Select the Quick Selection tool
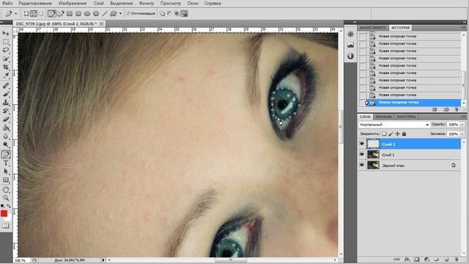This screenshot has height=264, width=469. (6, 59)
